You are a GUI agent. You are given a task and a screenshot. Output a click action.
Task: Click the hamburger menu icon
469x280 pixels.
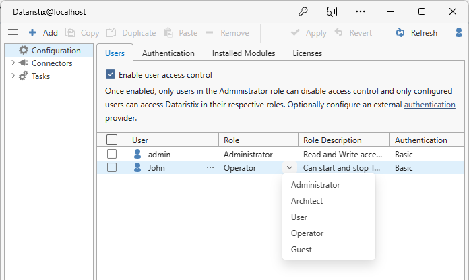point(13,32)
